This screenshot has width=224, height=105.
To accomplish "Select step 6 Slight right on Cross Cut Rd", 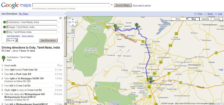I will click(32, 90).
